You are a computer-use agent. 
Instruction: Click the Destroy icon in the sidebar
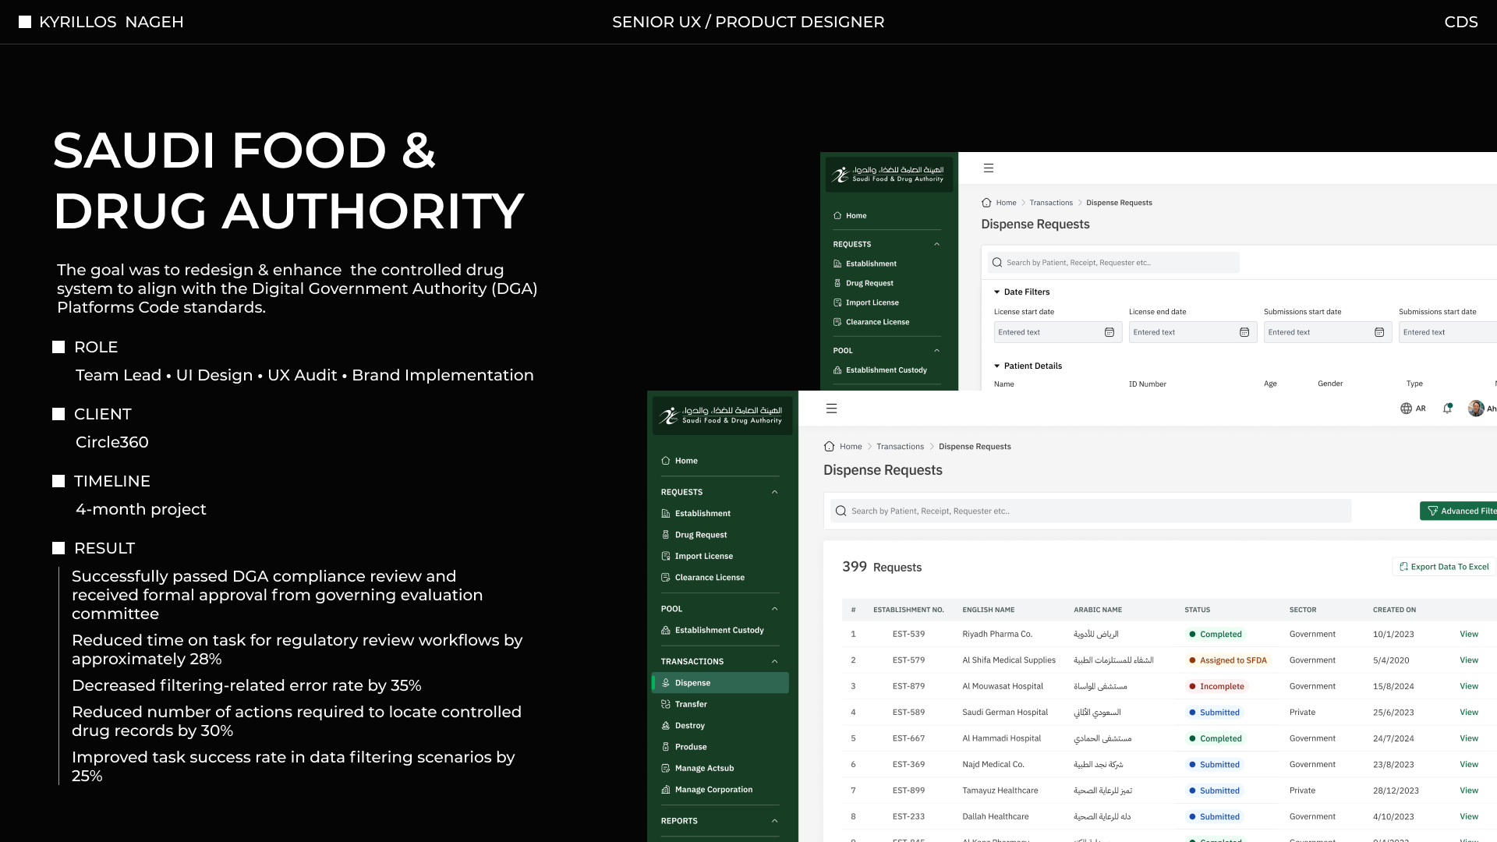(666, 726)
